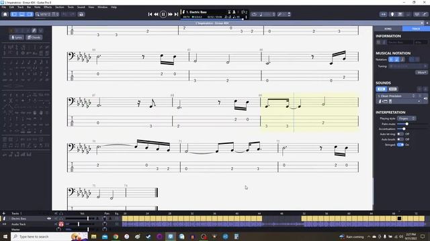The width and height of the screenshot is (430, 241).
Task: Open the print icon in toolbar
Action: [81, 14]
